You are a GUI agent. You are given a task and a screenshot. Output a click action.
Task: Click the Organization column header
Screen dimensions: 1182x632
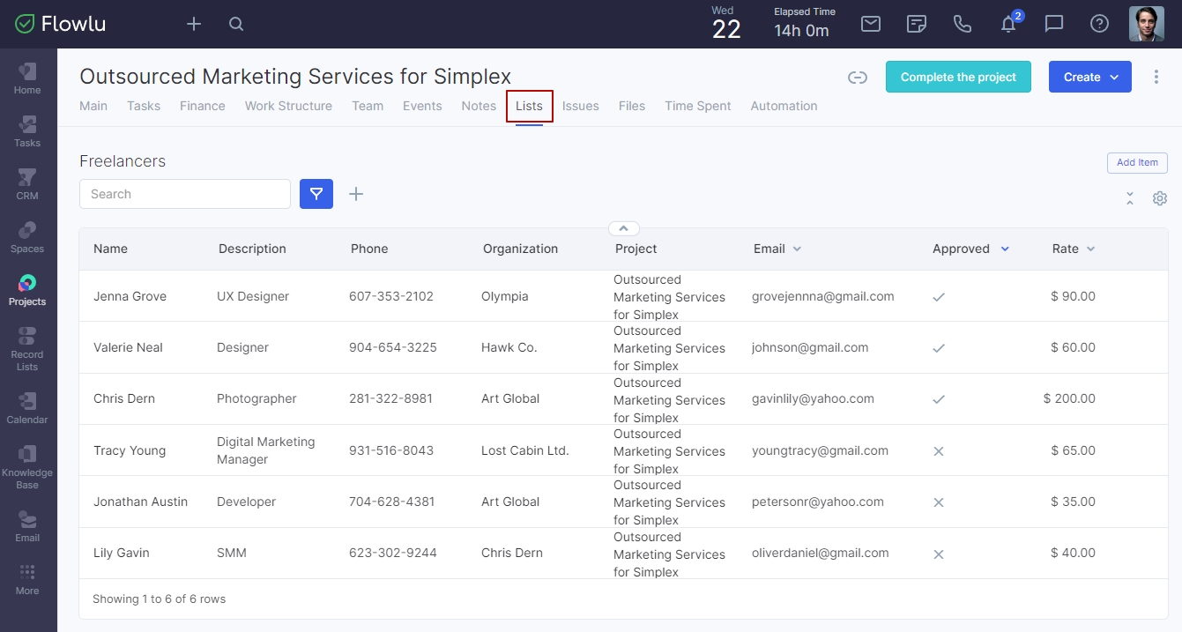pyautogui.click(x=520, y=249)
